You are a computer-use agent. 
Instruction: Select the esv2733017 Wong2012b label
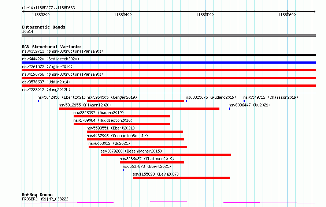46,90
